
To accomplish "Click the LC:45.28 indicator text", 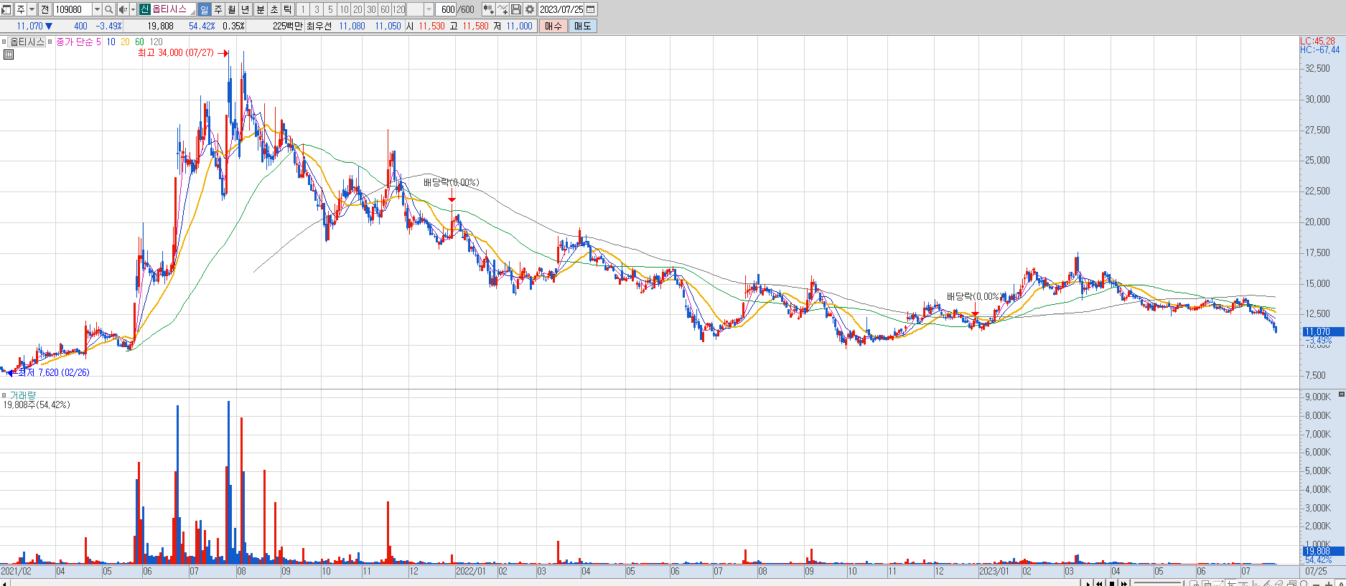I will pyautogui.click(x=1318, y=42).
